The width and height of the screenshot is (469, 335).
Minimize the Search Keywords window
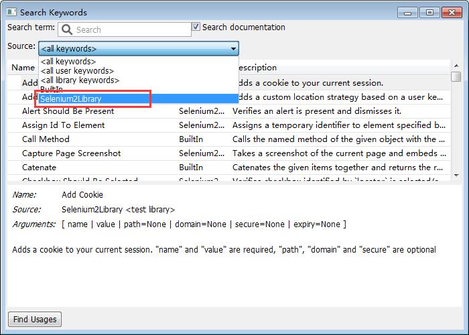(407, 13)
